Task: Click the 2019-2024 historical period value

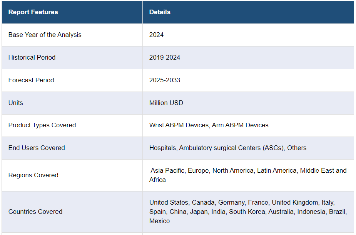Action: click(165, 57)
